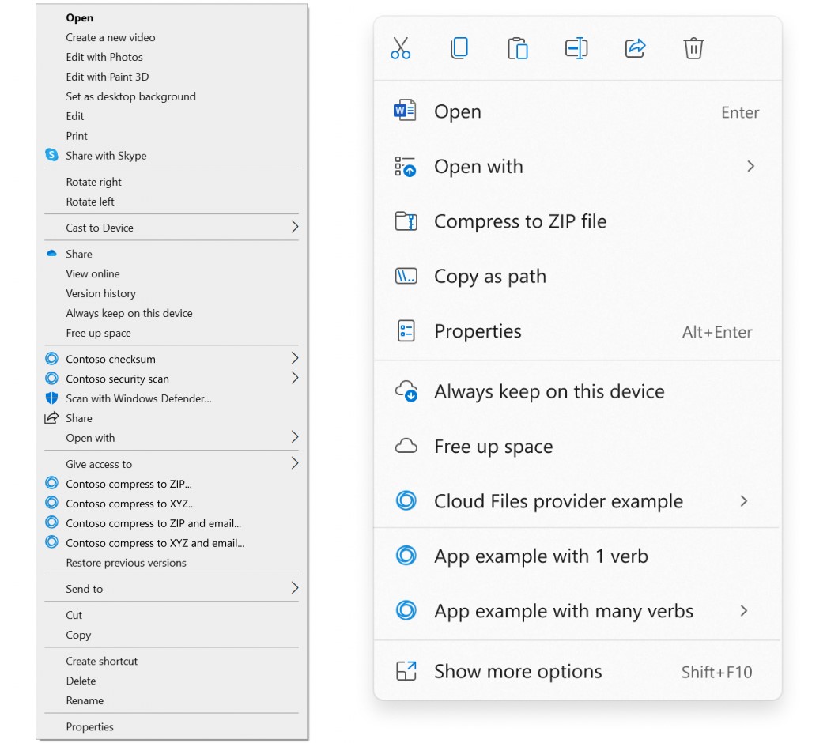Screen dimensions: 827x743
Task: Click the Open with list icon
Action: (x=405, y=166)
